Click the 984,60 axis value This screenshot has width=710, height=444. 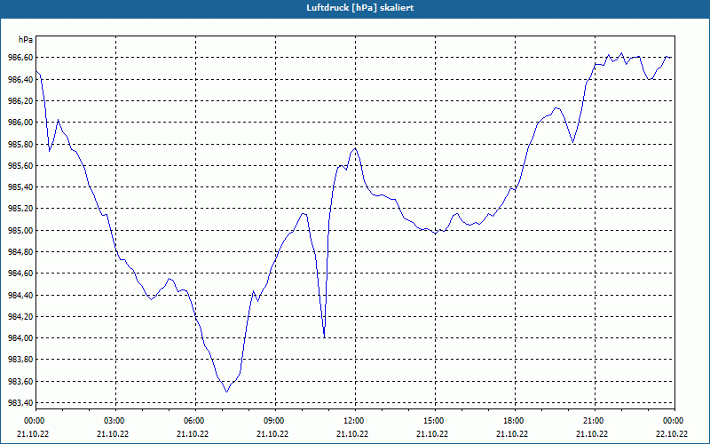(x=20, y=274)
